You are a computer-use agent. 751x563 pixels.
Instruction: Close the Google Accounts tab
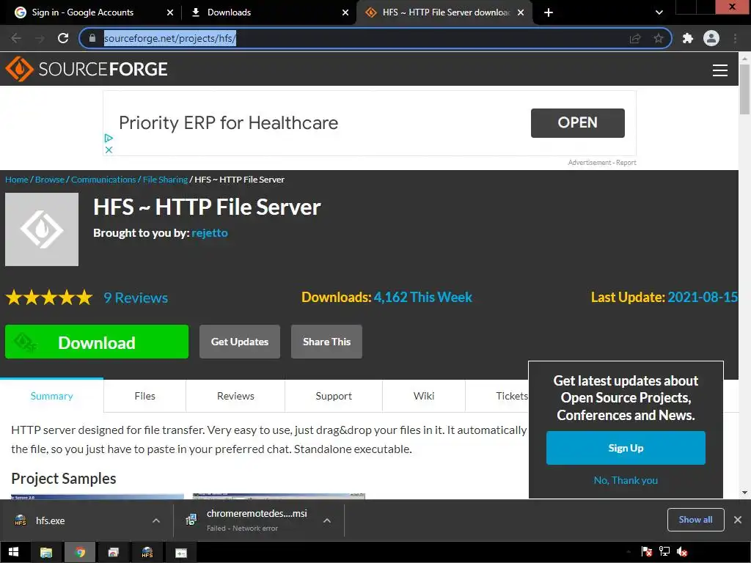(x=170, y=12)
